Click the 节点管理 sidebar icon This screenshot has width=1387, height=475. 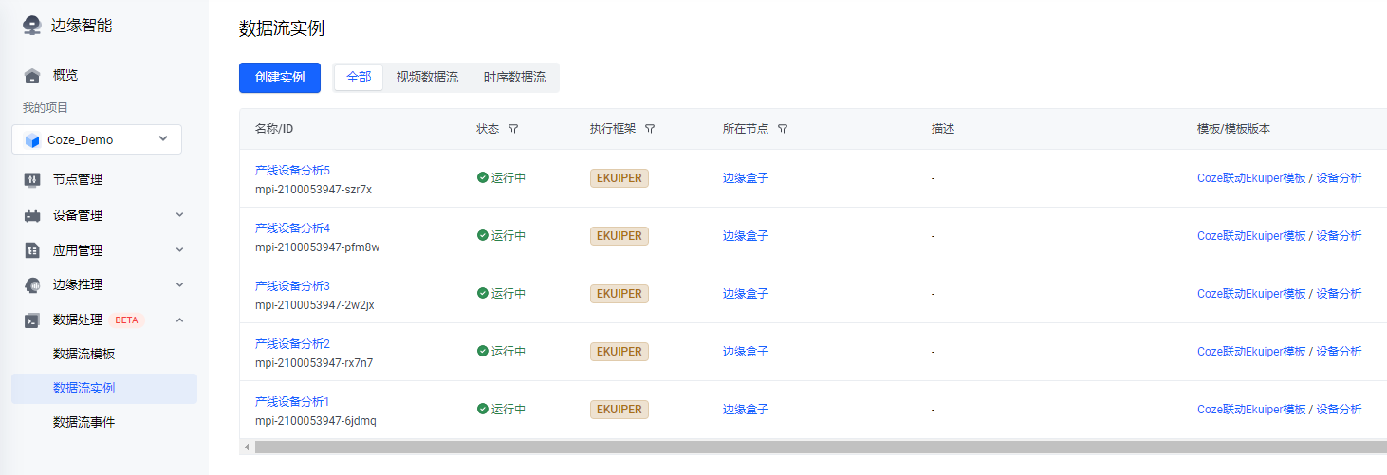(x=32, y=179)
